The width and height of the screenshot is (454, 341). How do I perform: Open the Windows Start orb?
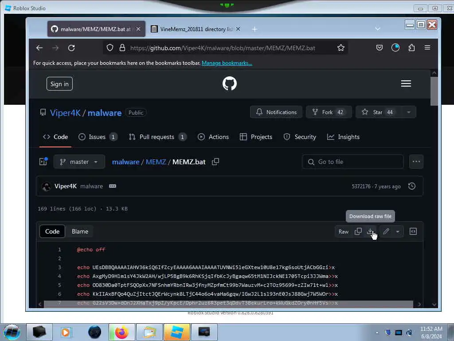pos(12,332)
